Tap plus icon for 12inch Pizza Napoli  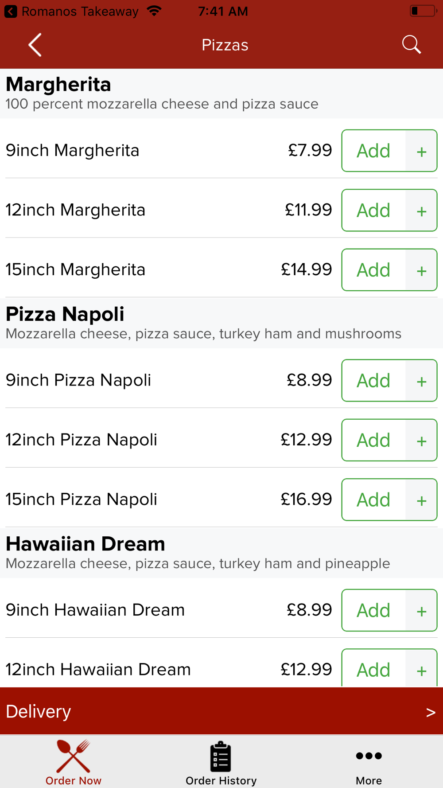click(x=421, y=441)
